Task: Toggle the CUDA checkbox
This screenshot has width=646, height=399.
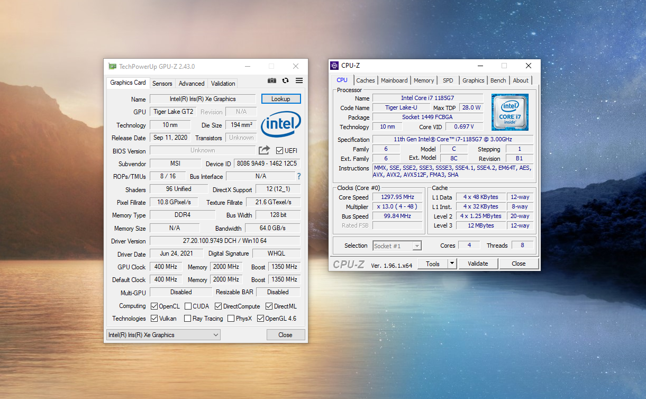Action: click(x=188, y=306)
